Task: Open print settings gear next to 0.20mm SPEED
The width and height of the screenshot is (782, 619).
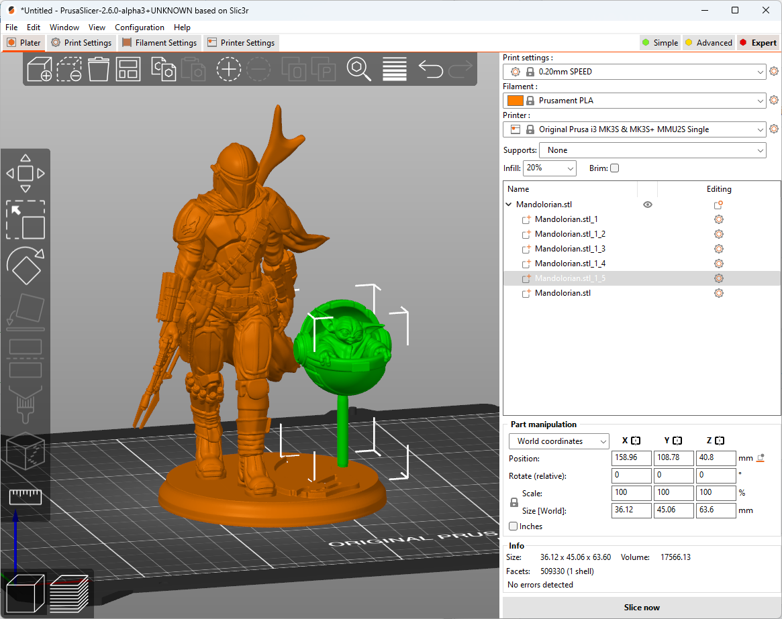Action: coord(773,71)
